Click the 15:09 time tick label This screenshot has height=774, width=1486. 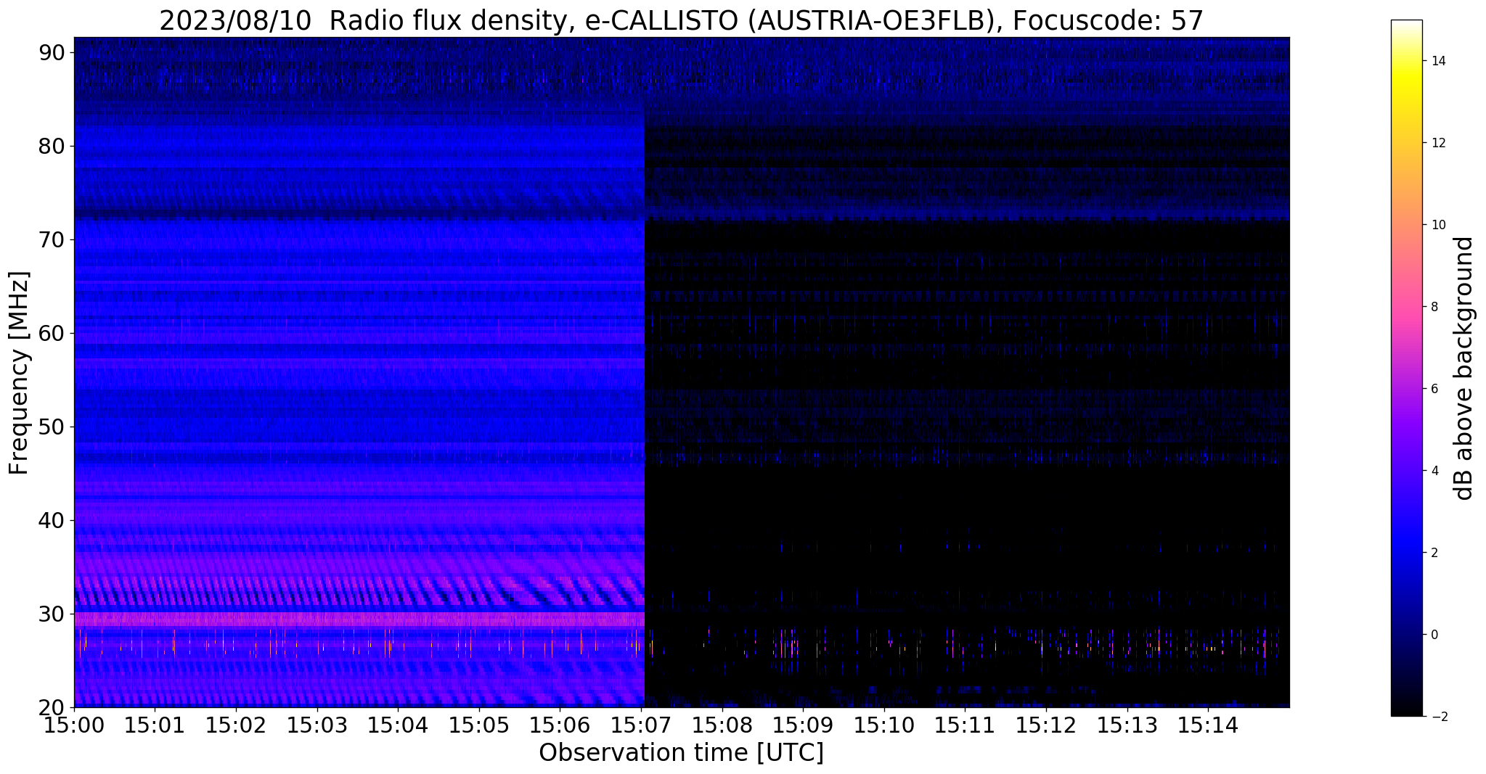[803, 725]
